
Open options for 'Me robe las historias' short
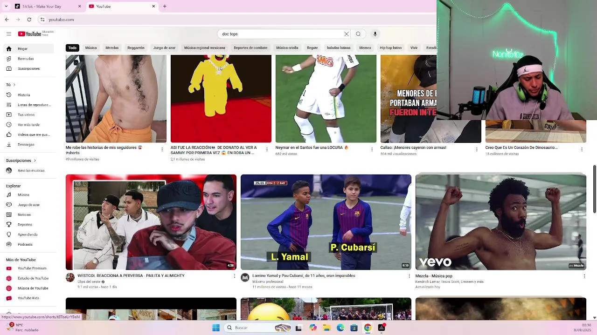[x=162, y=149]
